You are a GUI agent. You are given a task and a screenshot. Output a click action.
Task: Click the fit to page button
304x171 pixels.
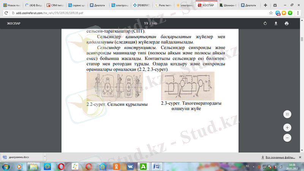coord(287,114)
